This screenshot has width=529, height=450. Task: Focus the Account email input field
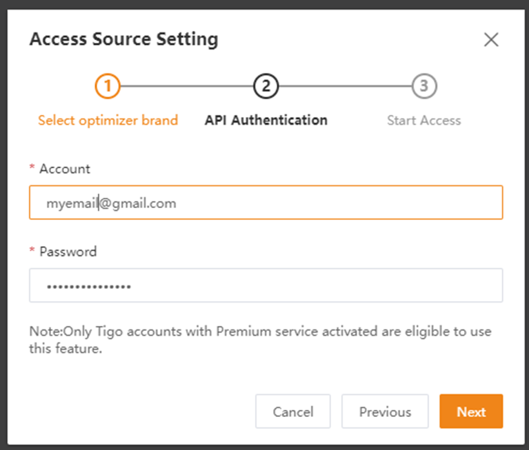(266, 203)
